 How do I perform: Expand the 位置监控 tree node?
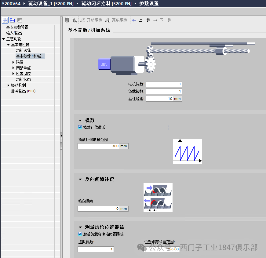click(x=13, y=74)
